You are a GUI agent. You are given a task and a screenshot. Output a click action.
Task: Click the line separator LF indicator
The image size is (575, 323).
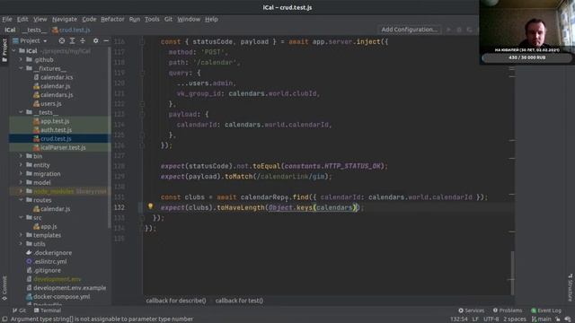click(x=475, y=319)
